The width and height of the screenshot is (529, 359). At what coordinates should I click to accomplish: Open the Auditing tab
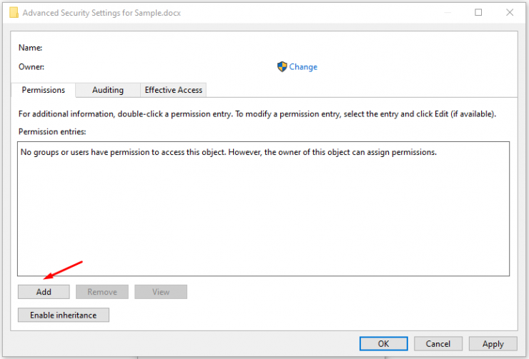tap(108, 90)
